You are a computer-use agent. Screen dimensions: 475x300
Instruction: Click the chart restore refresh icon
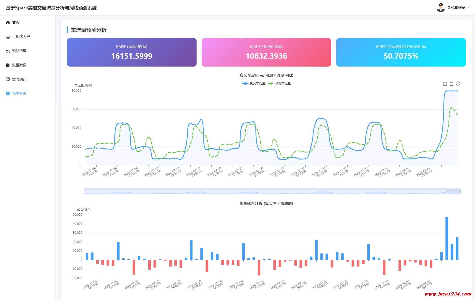click(458, 84)
